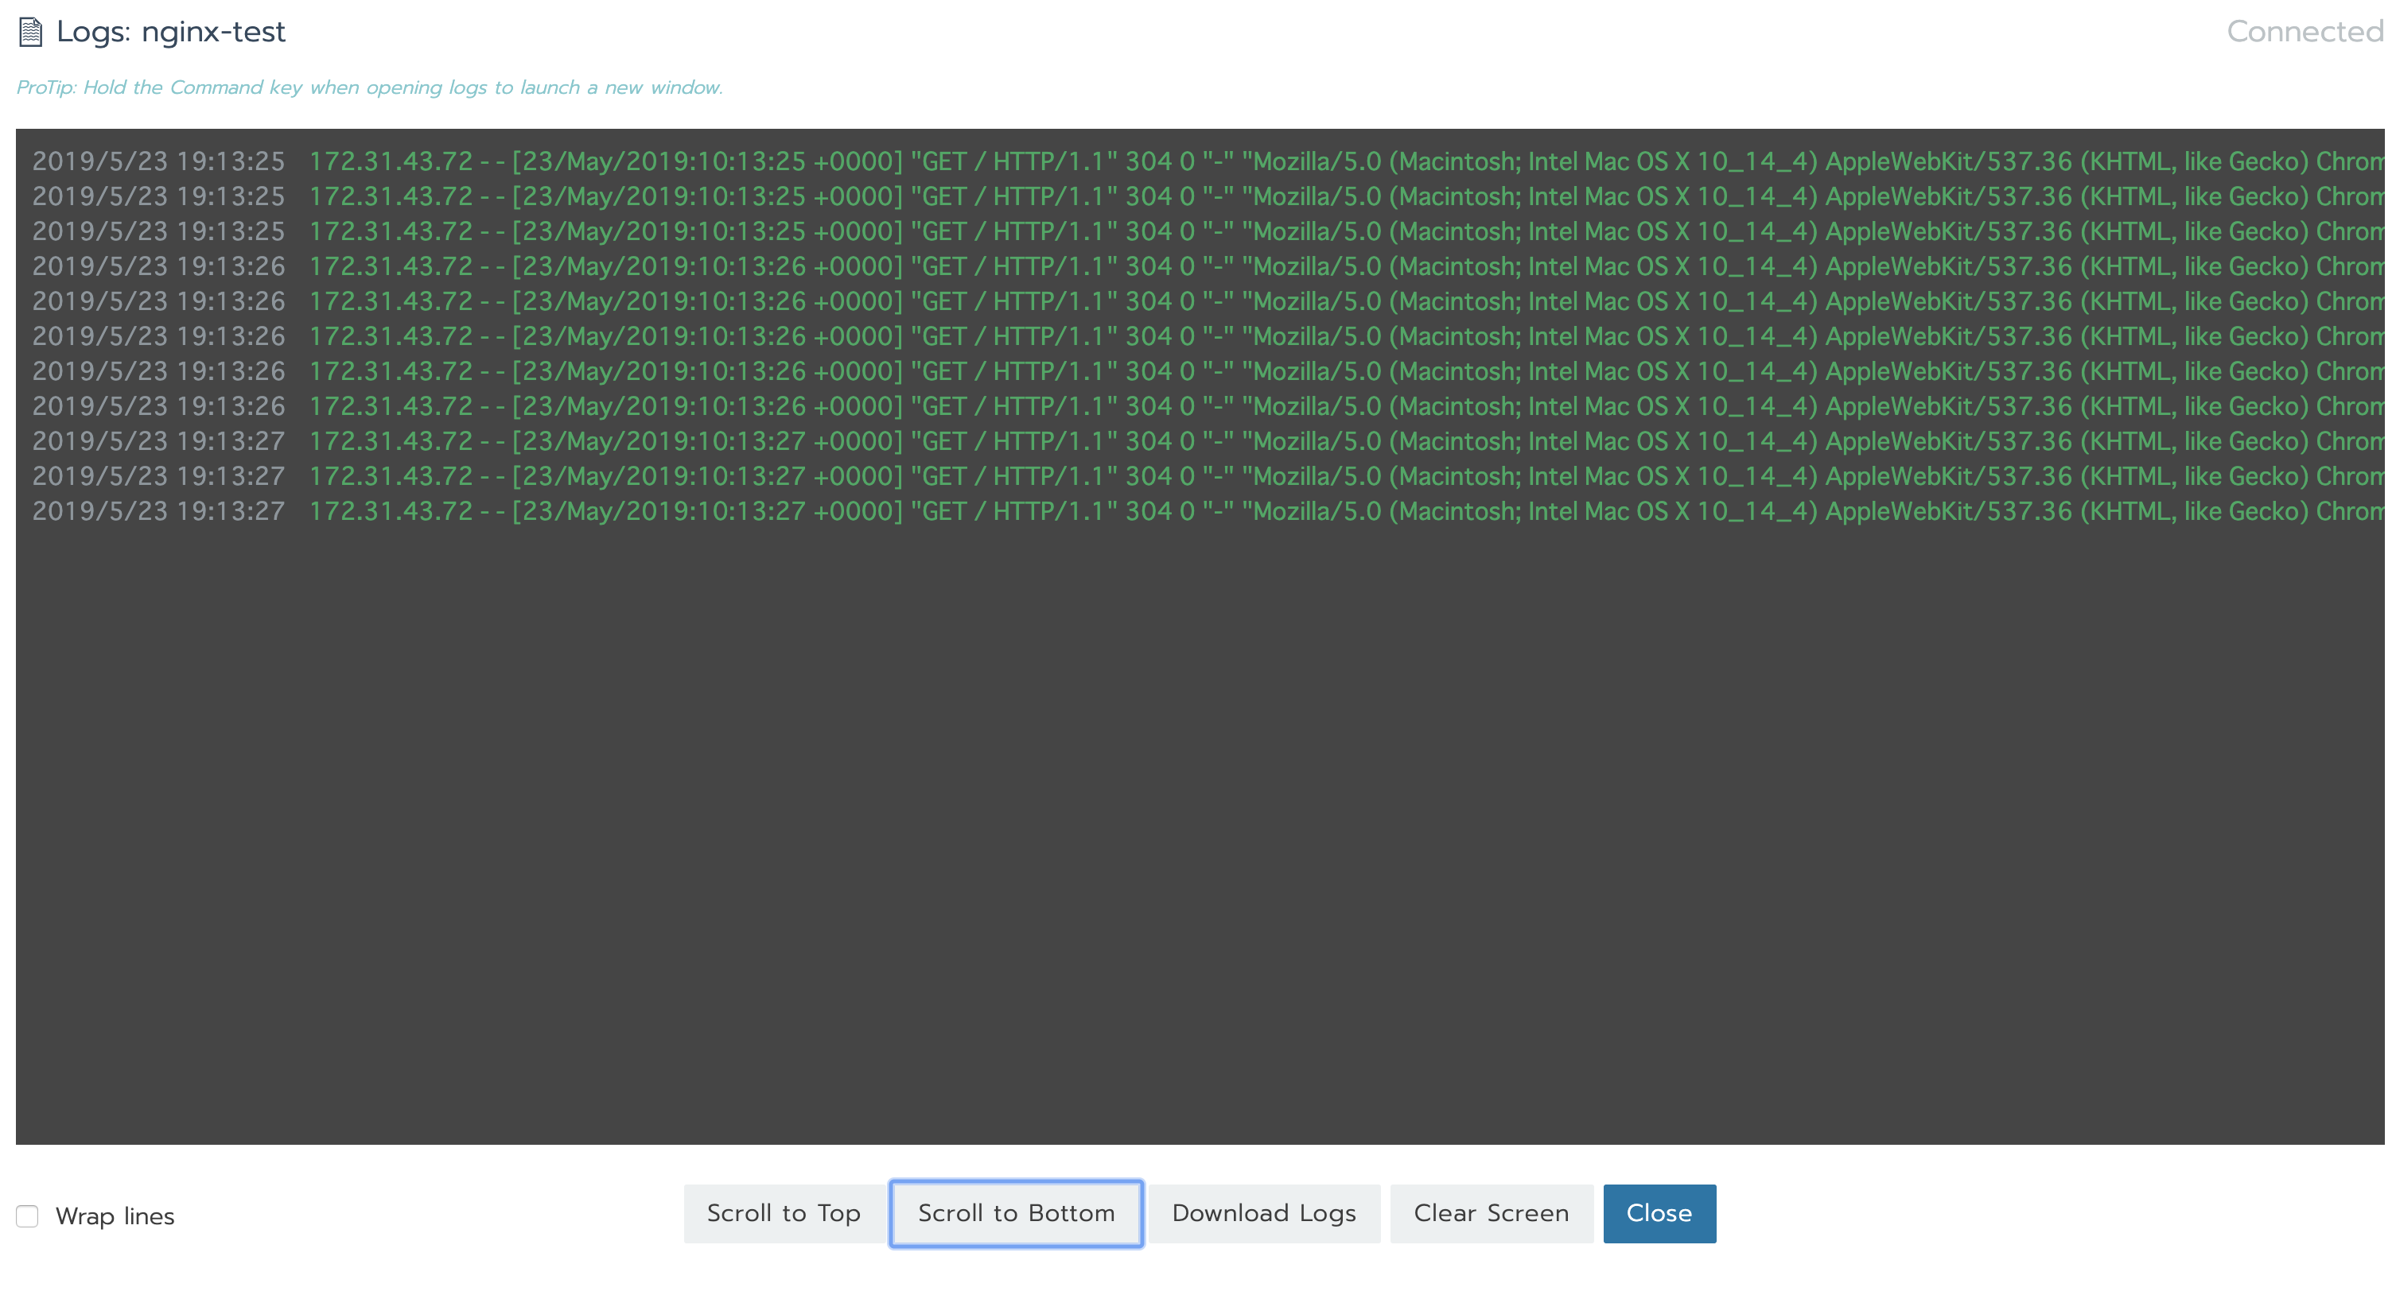Click the first 19:13:27 log entry timestamp
The image size is (2396, 1299).
[158, 442]
